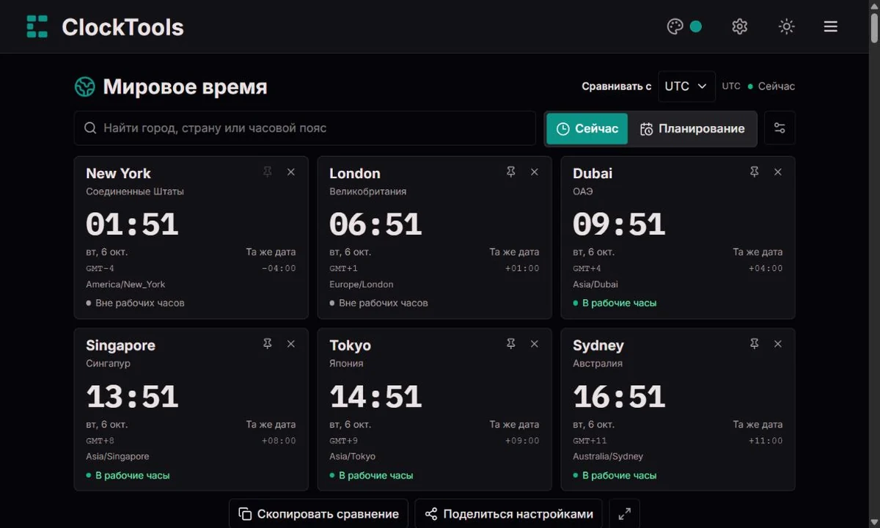Switch to the Сейчас tab
The width and height of the screenshot is (880, 528).
(587, 129)
